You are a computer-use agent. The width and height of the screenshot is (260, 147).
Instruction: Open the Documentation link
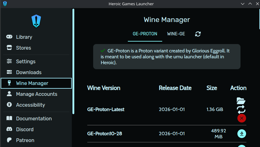[x=36, y=118]
